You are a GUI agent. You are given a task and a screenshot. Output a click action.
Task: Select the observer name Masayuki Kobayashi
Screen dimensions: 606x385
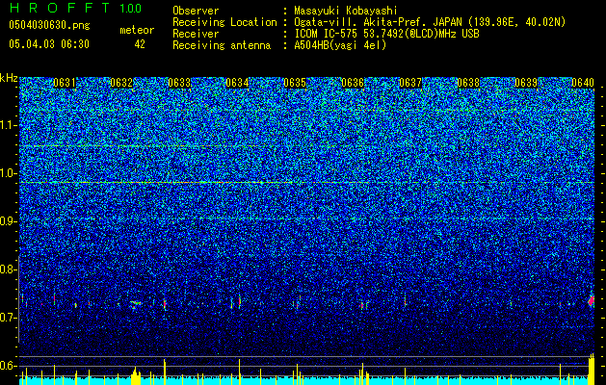(x=346, y=11)
